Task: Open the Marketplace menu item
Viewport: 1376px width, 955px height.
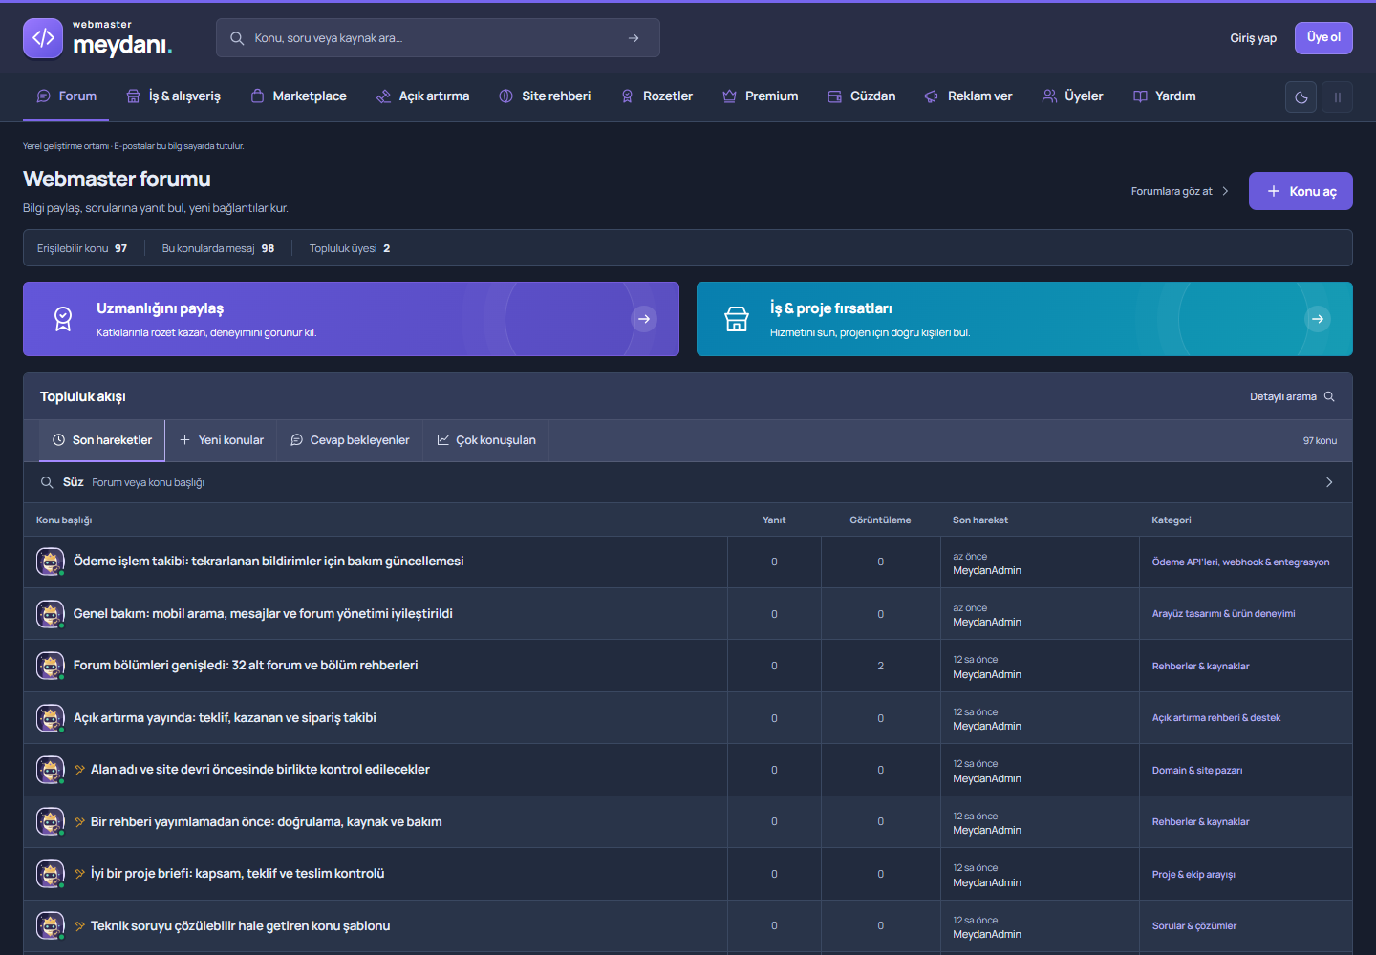Action: pyautogui.click(x=298, y=96)
